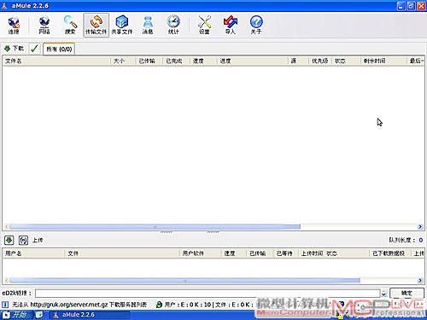Show the Statistics (统计) view
The image size is (427, 320).
click(x=173, y=25)
